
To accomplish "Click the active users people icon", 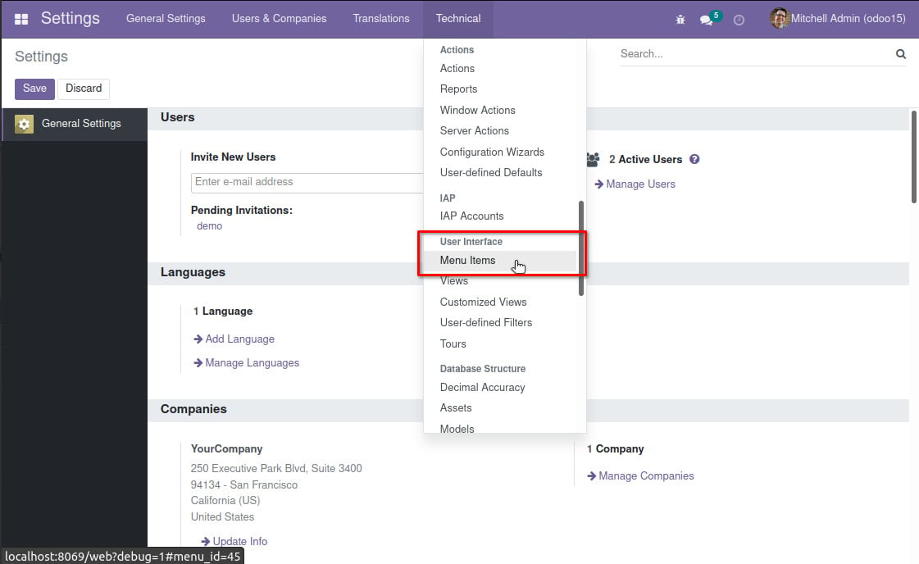I will pyautogui.click(x=594, y=160).
